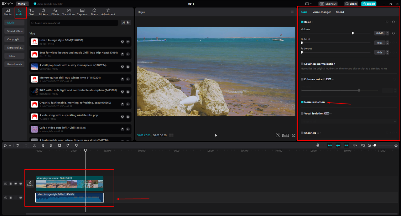401x216 pixels.
Task: Enable the Vocal isolation checkbox
Action: coord(302,113)
